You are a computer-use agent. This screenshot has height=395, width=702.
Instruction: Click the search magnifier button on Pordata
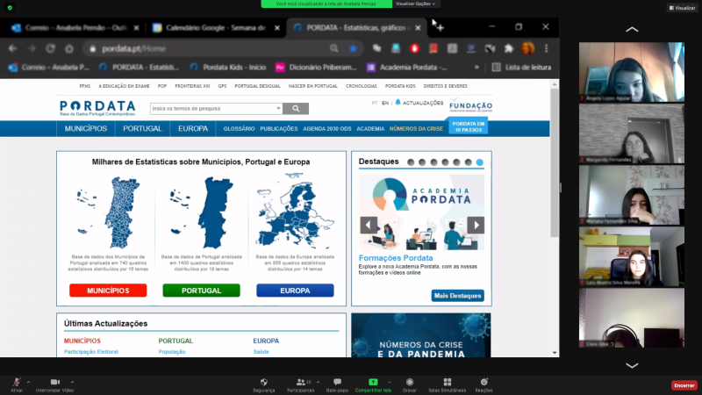[296, 109]
